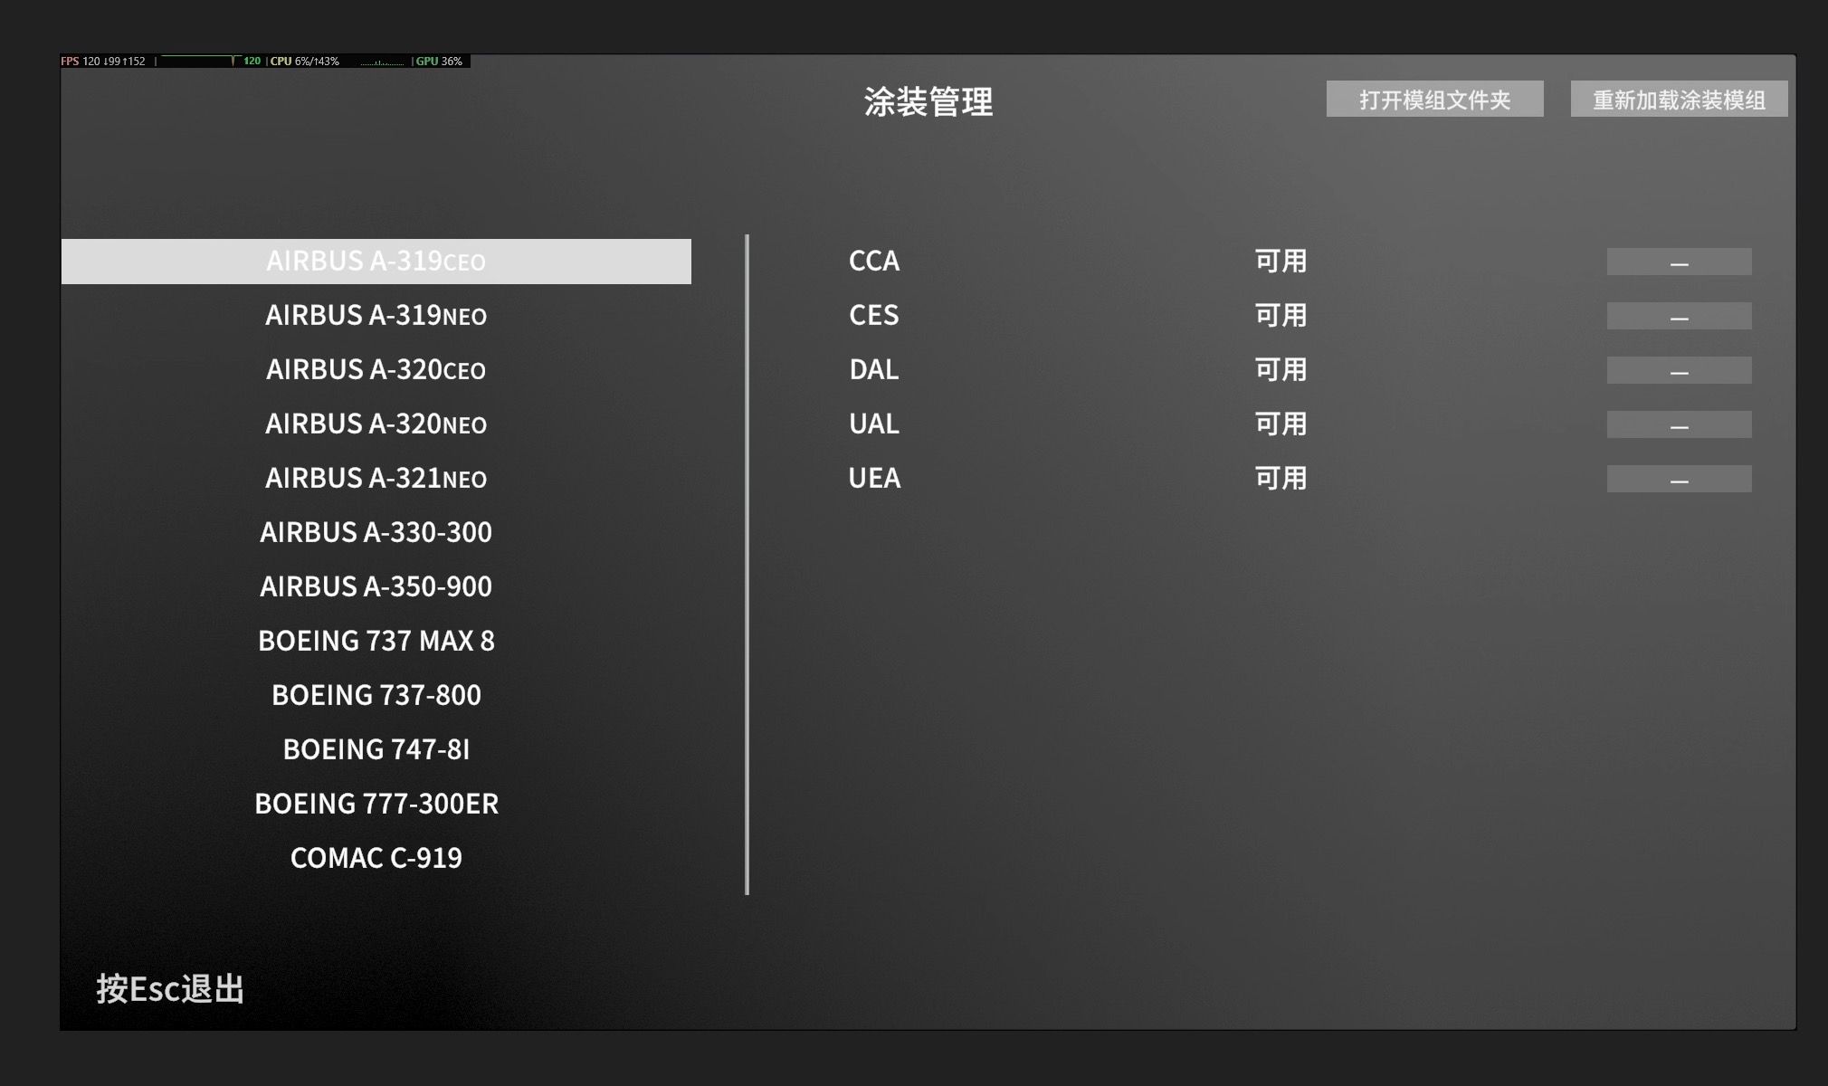The image size is (1828, 1086).
Task: Pick BOEING 737 MAX 8 from list
Action: 376,641
